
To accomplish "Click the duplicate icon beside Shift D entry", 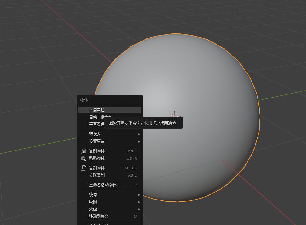I will 84,168.
